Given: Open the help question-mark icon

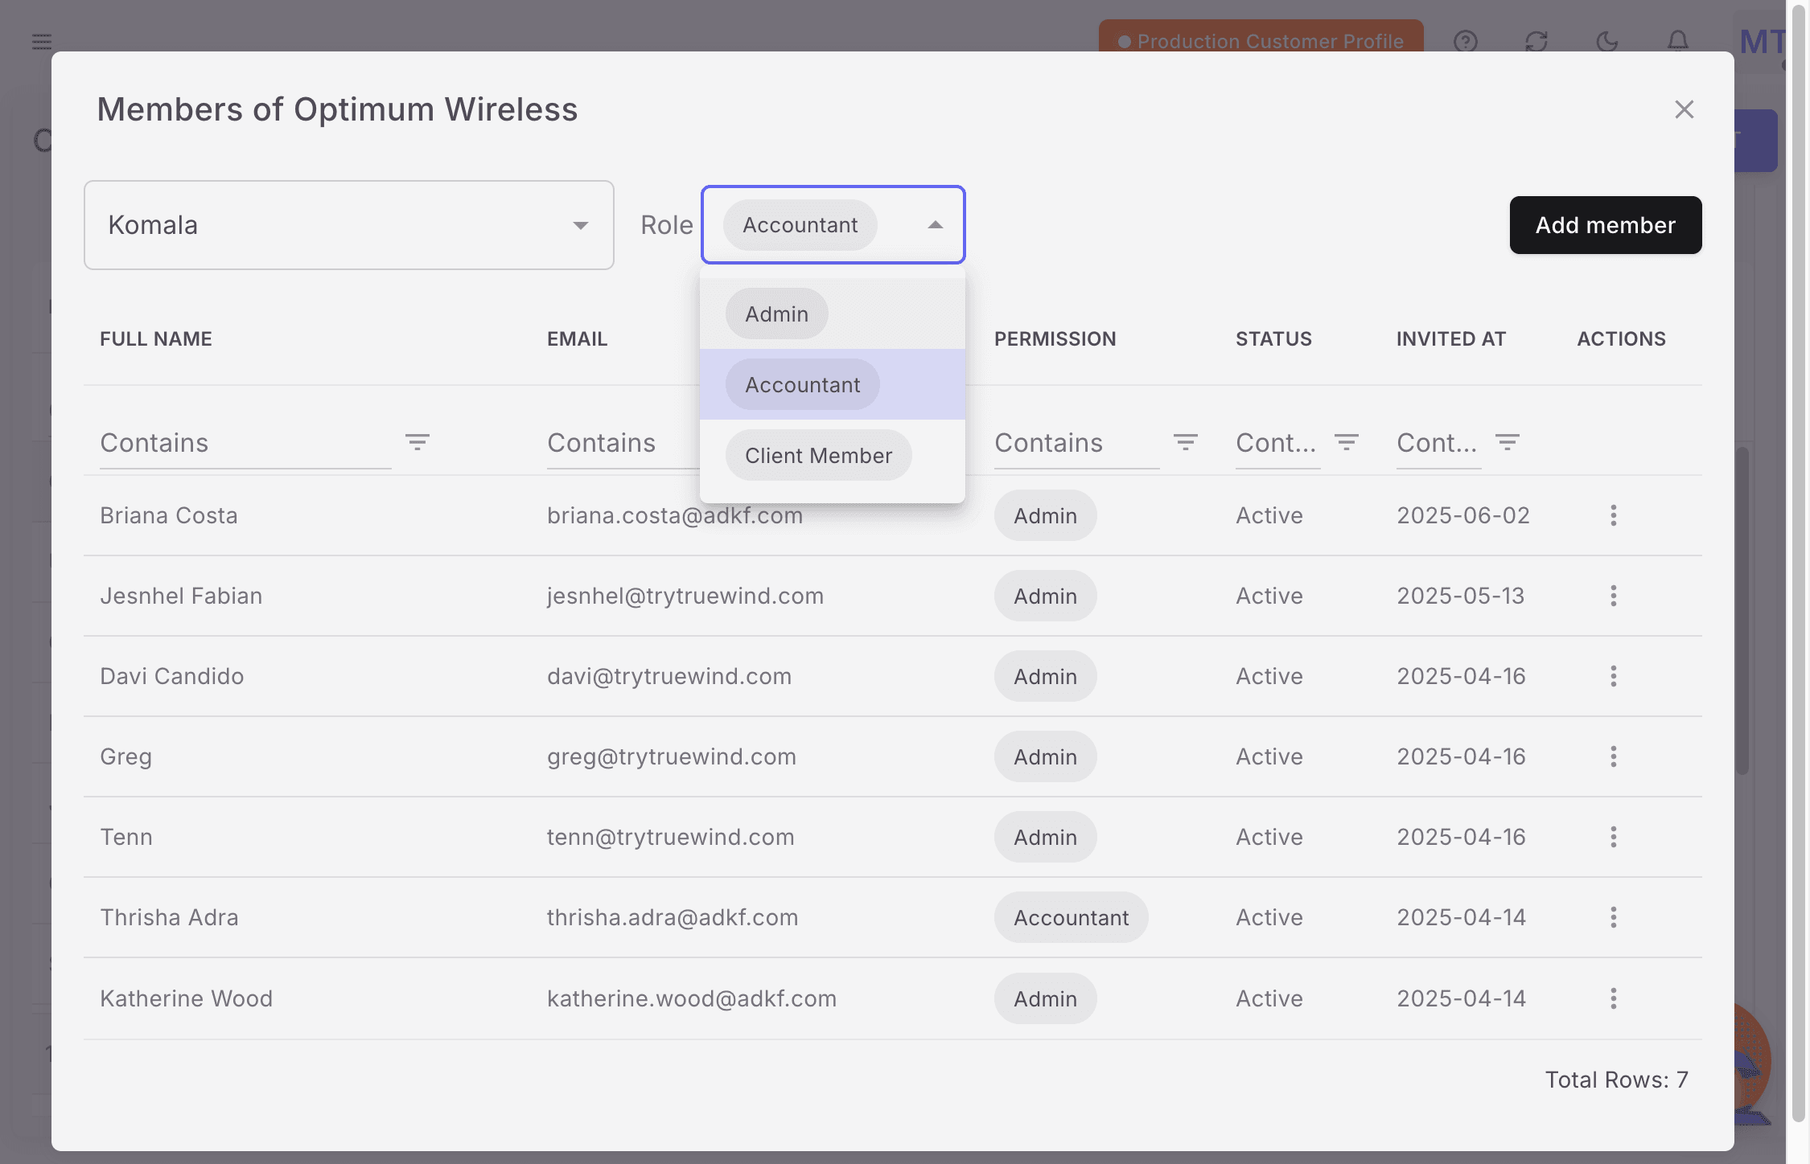Looking at the screenshot, I should 1466,41.
